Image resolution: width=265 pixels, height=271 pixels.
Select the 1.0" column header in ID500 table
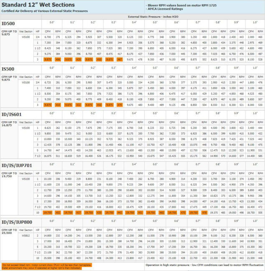(x=255, y=22)
